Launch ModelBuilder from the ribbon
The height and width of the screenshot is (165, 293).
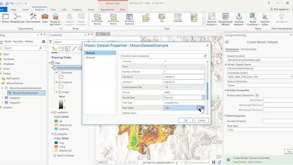click(x=17, y=18)
